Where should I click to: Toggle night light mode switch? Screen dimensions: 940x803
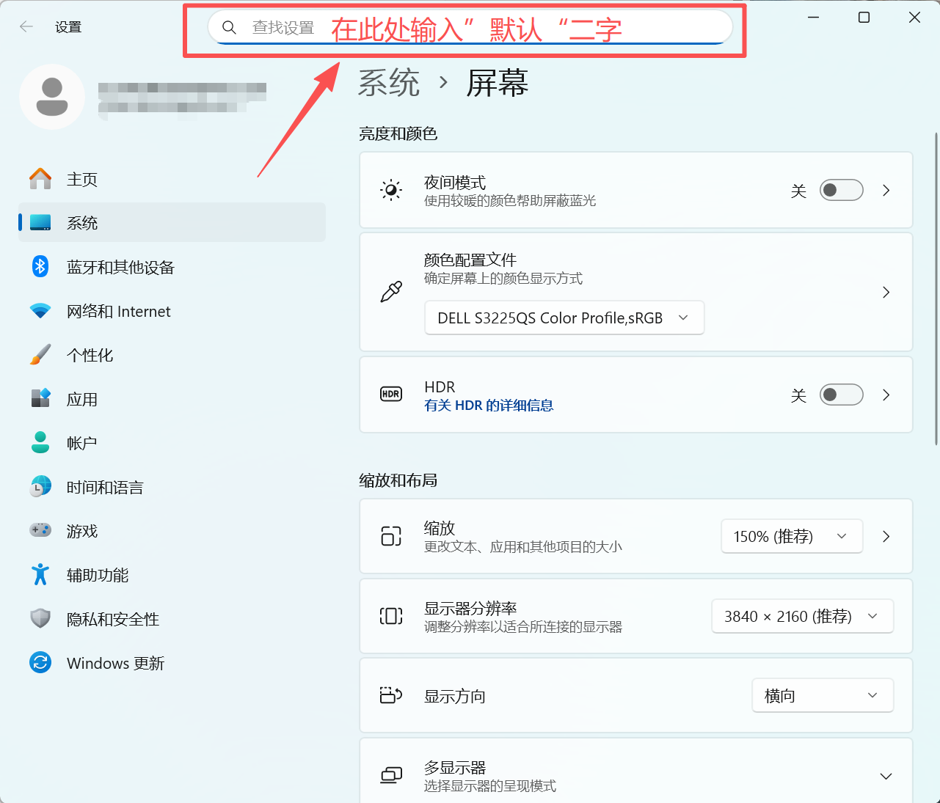pyautogui.click(x=841, y=191)
